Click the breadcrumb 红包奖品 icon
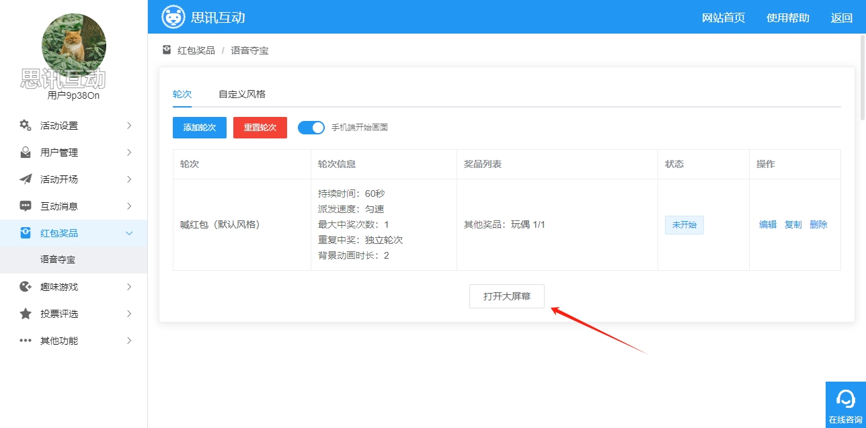866x428 pixels. click(x=167, y=50)
